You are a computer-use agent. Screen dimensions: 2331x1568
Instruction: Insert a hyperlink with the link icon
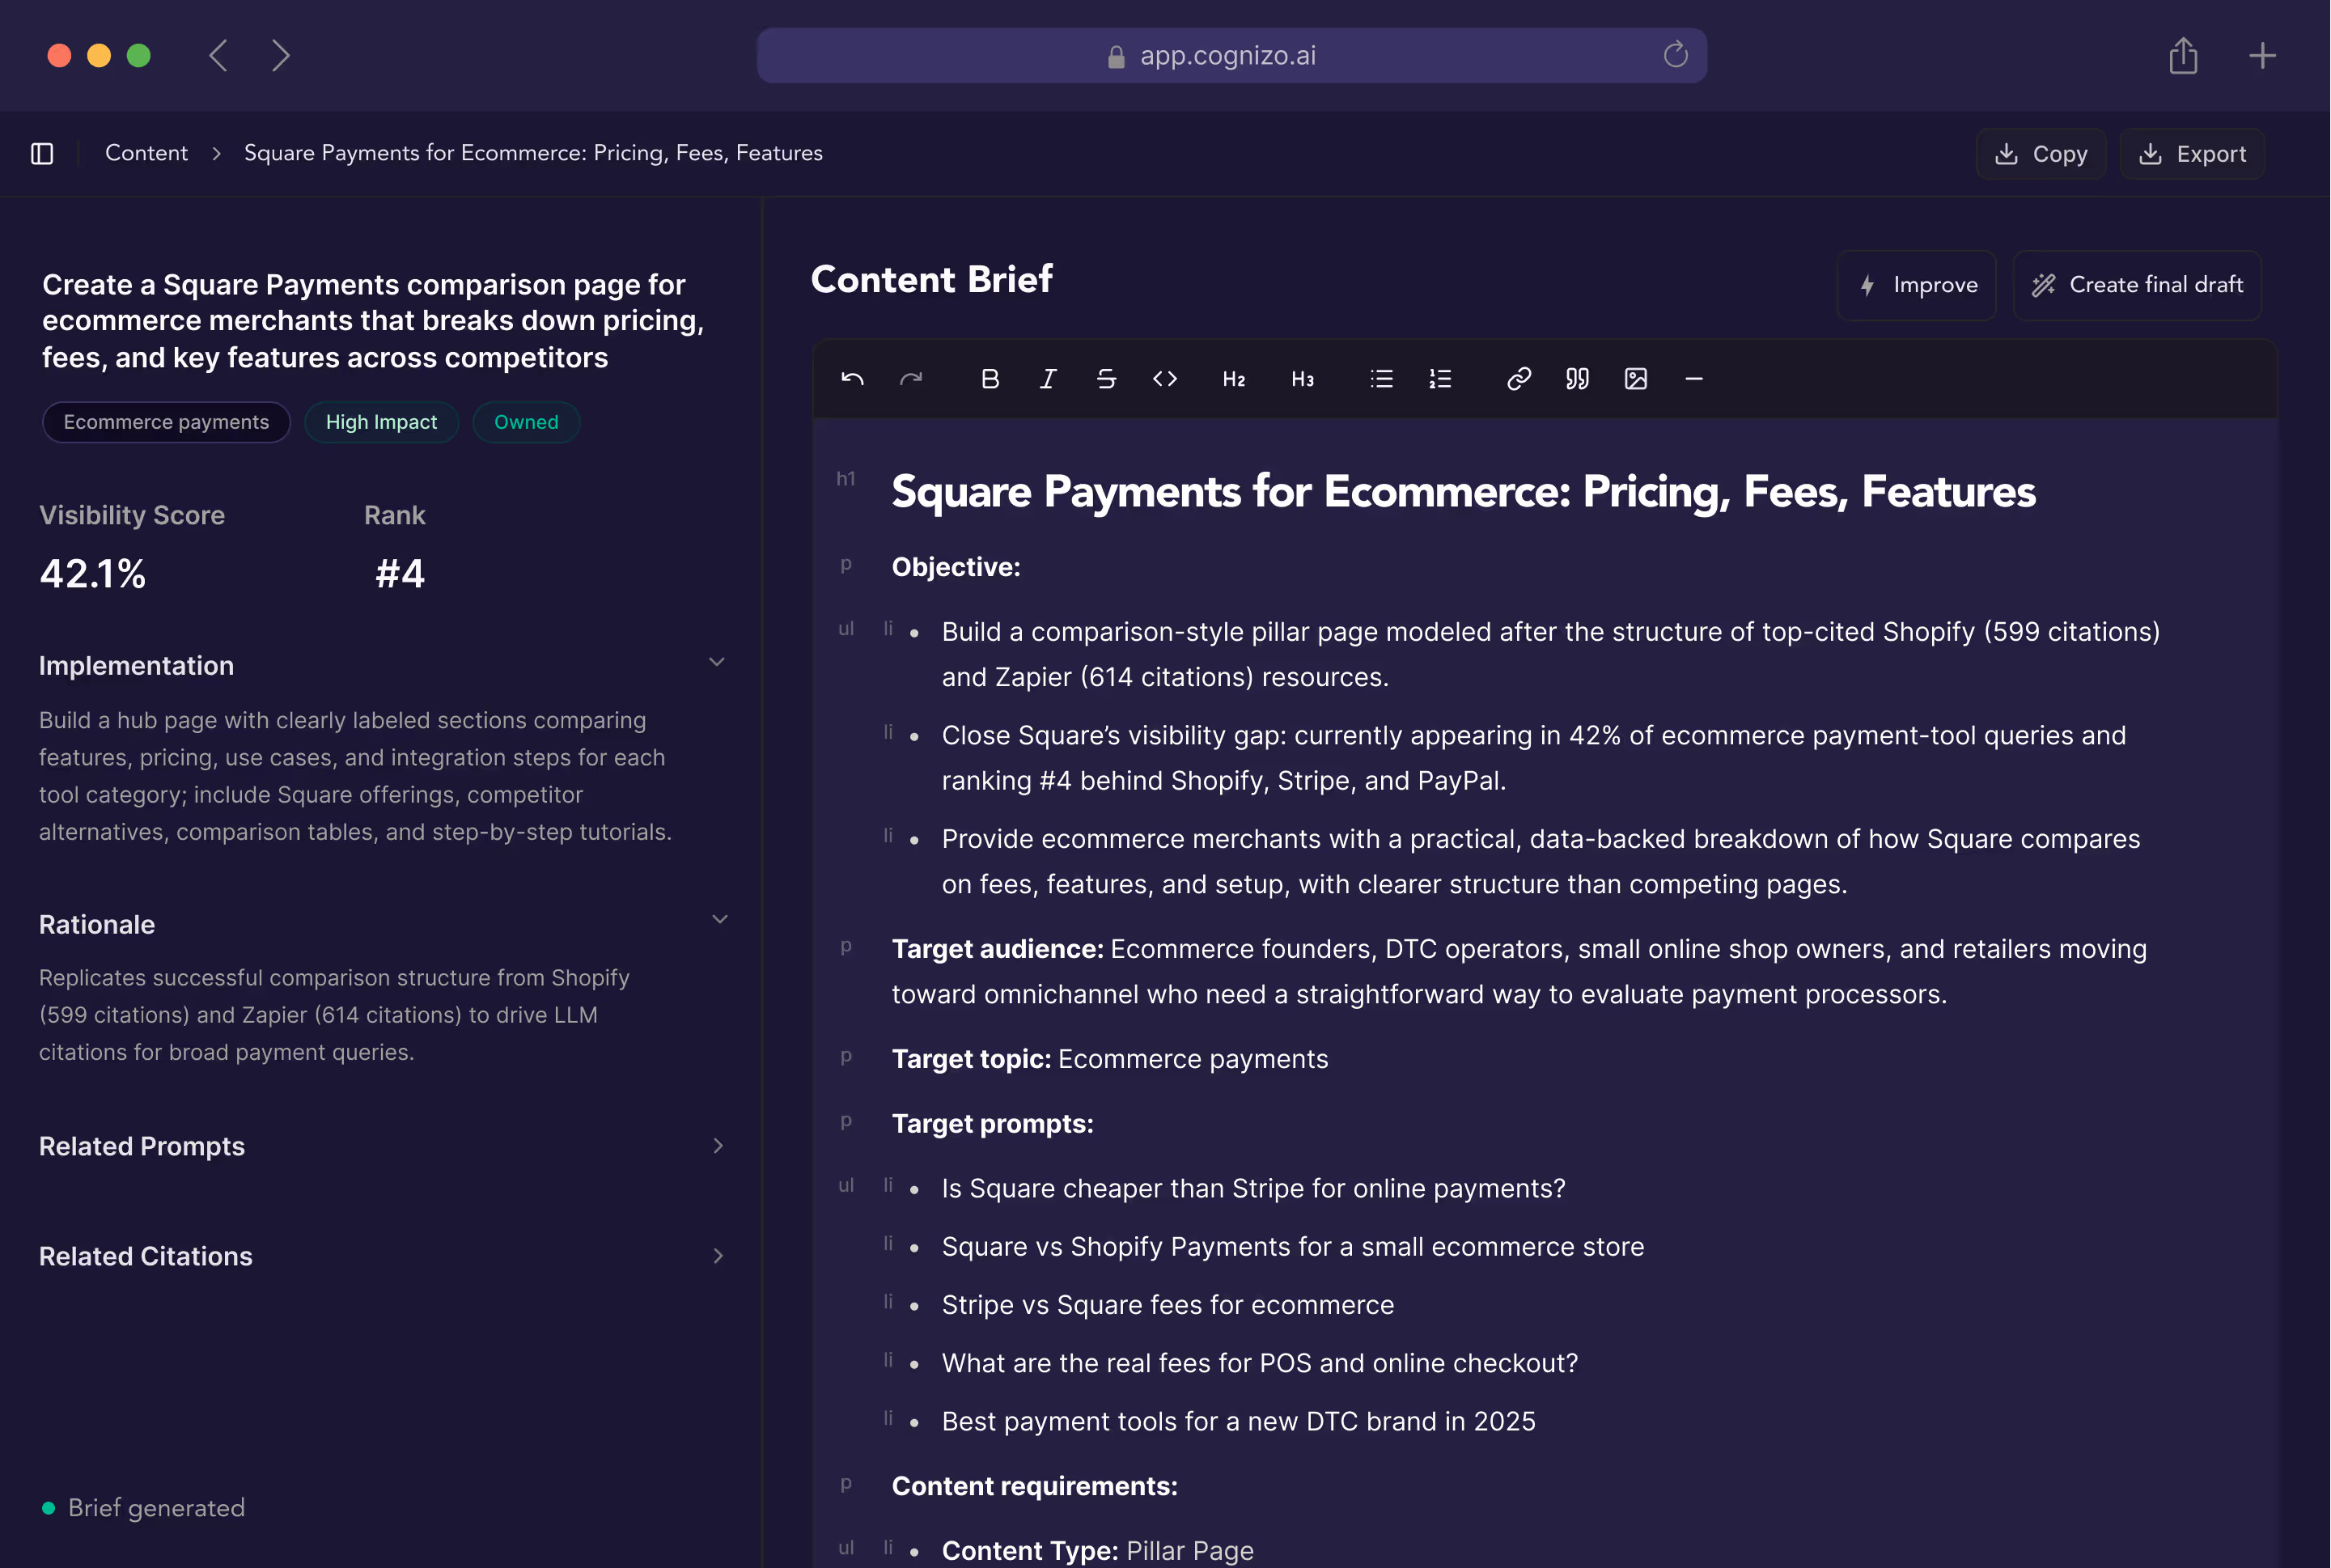click(x=1518, y=379)
